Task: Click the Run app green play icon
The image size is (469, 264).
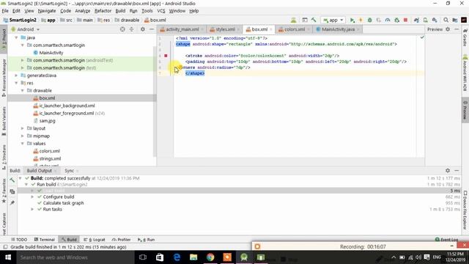Action: [352, 20]
